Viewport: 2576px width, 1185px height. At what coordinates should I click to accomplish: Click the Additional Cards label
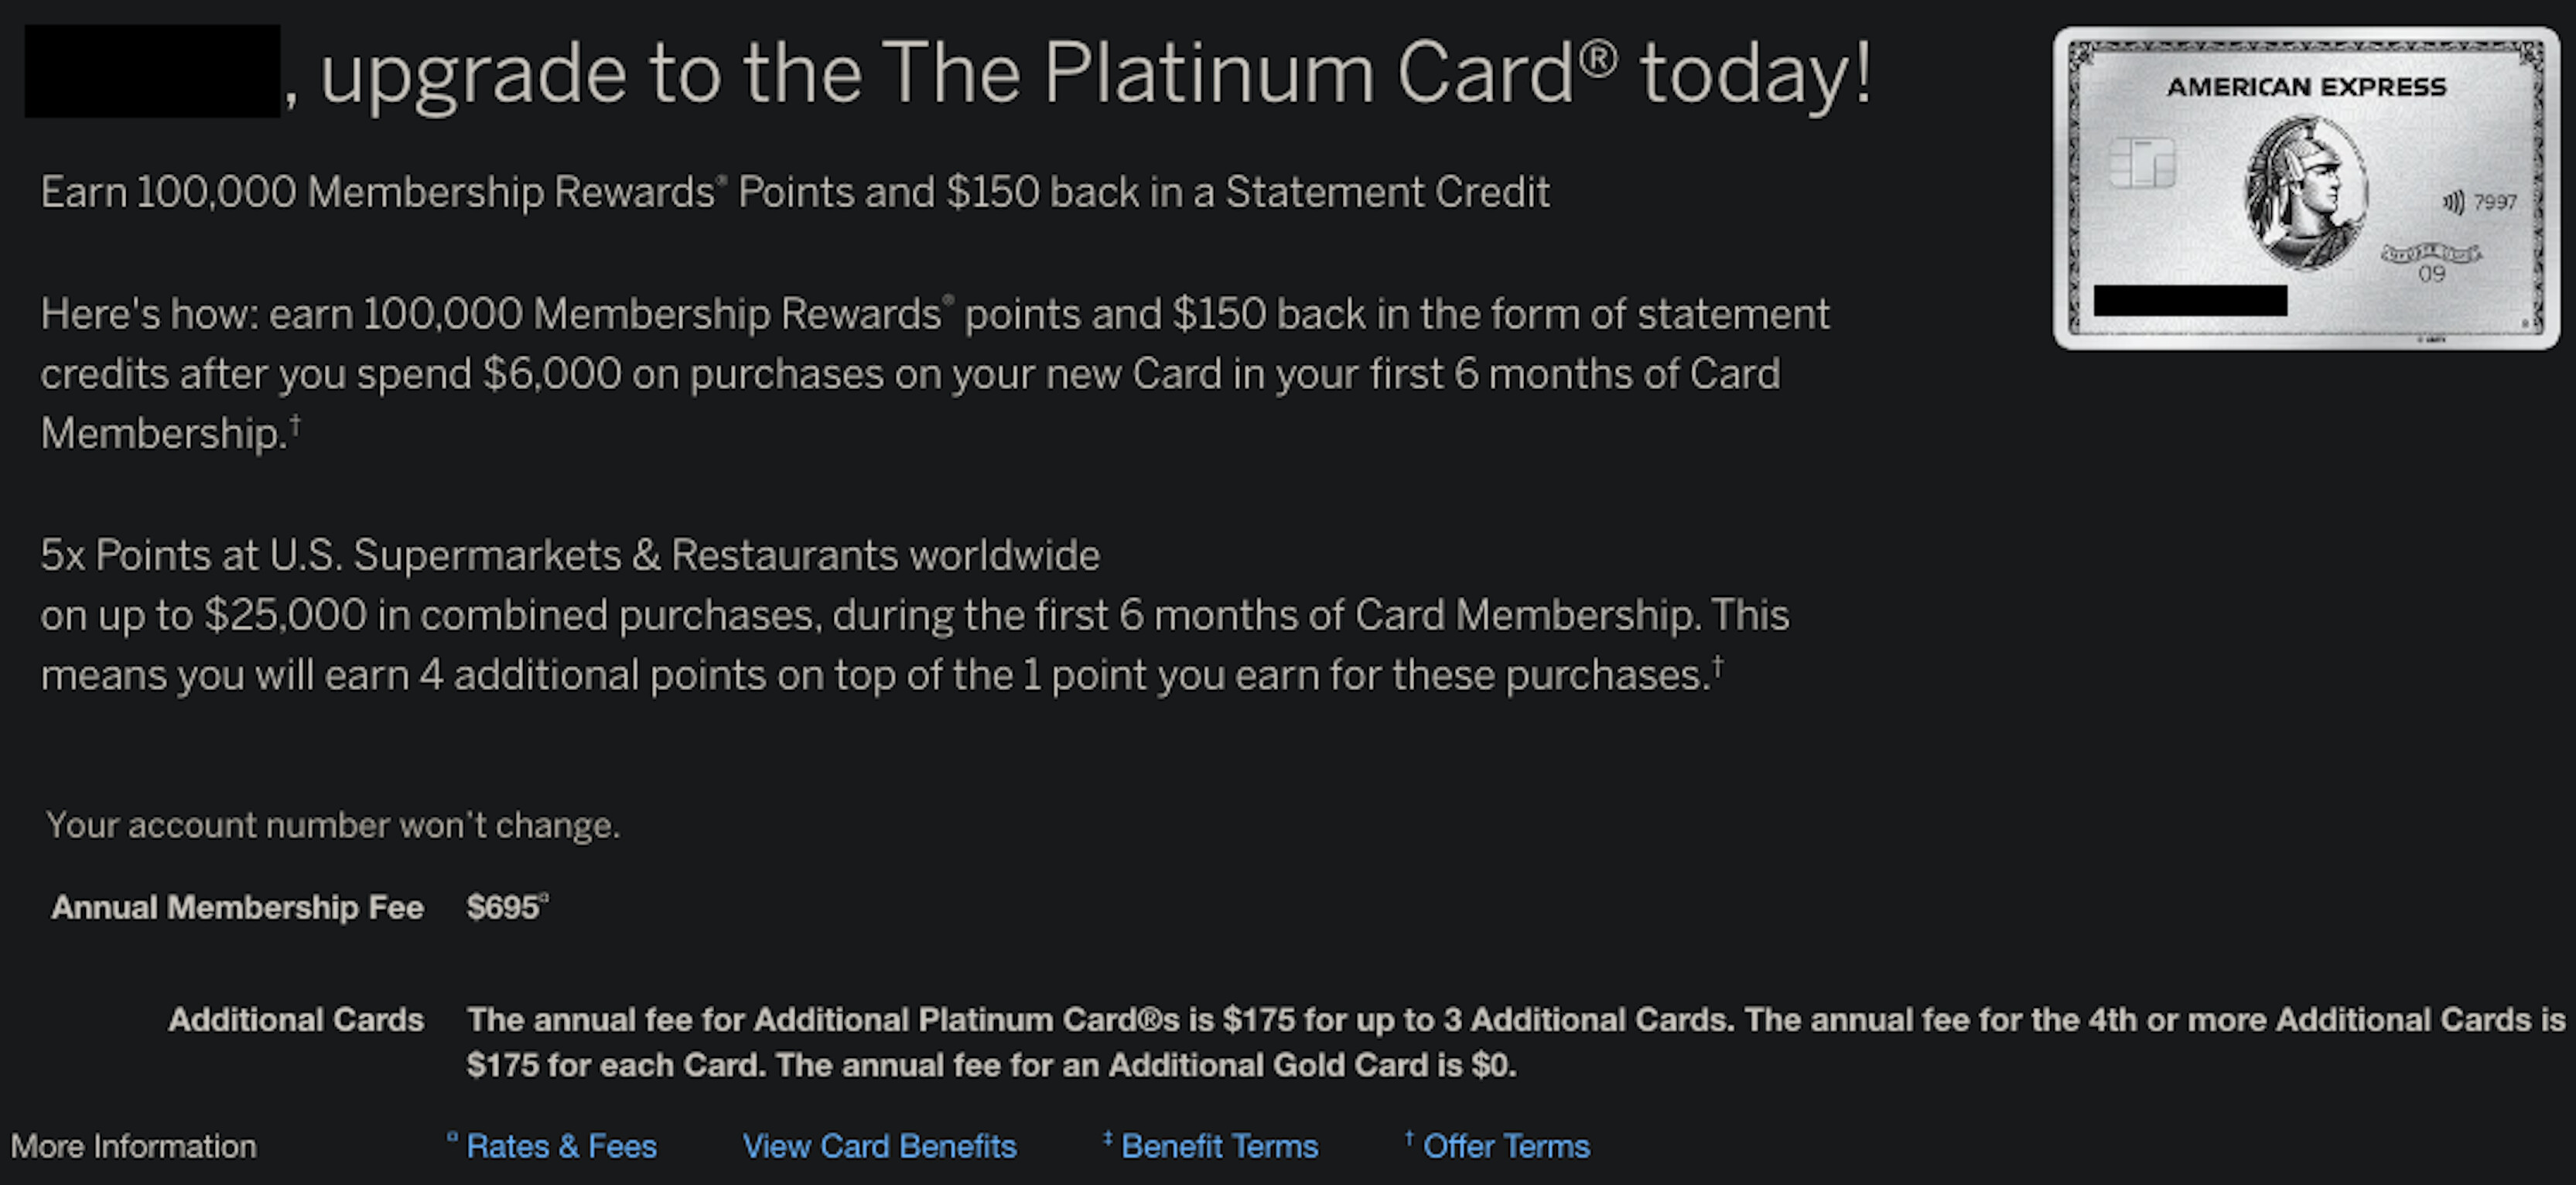point(296,1020)
